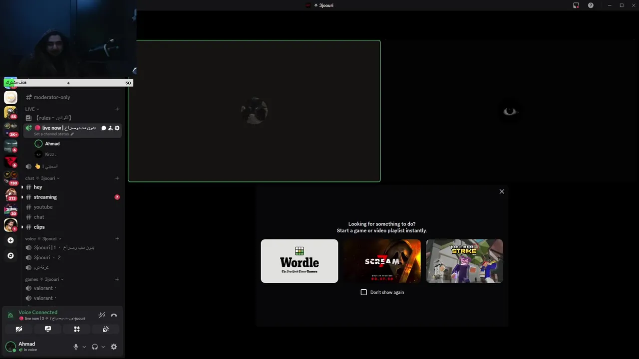Open the rules channel

click(x=73, y=118)
